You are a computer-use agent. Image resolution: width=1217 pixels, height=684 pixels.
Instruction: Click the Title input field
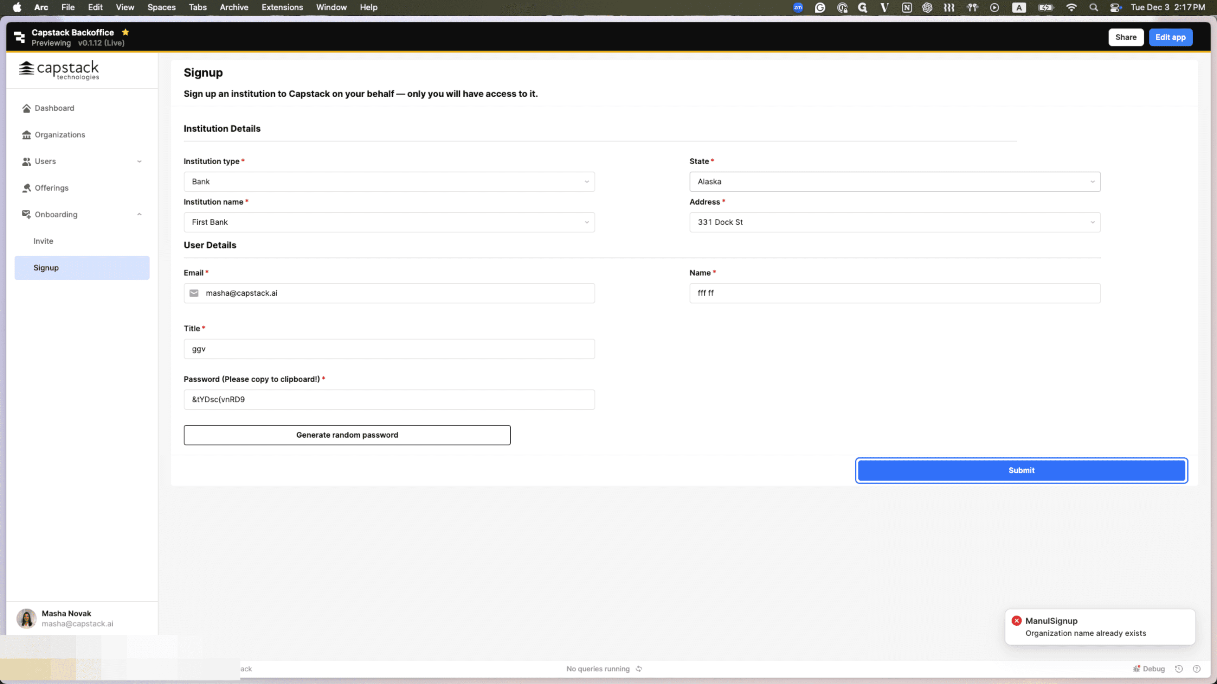(389, 349)
